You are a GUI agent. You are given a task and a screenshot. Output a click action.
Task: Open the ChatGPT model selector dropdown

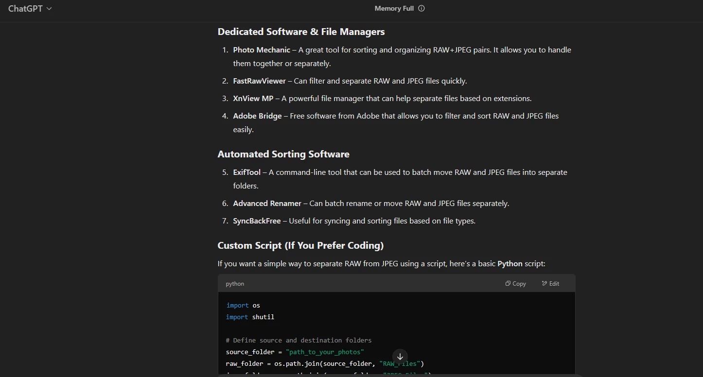[x=30, y=9]
